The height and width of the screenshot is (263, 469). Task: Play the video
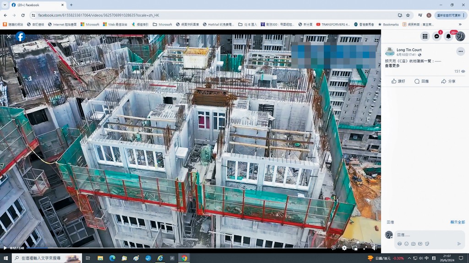5,248
